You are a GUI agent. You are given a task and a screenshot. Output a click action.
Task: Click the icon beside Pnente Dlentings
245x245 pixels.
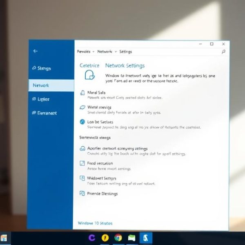point(82,193)
